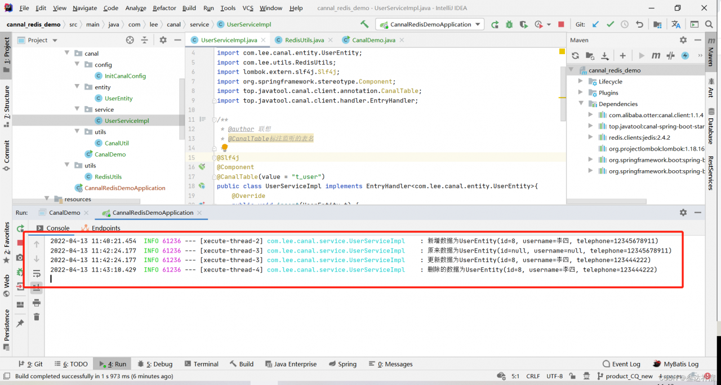721x385 pixels.
Task: Collapse the entity folder in project tree
Action: (x=78, y=87)
